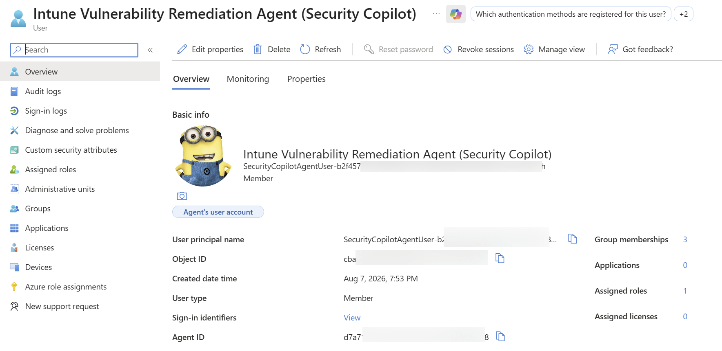Click the minion profile picture
Screen dimensions: 722x351
pos(203,156)
